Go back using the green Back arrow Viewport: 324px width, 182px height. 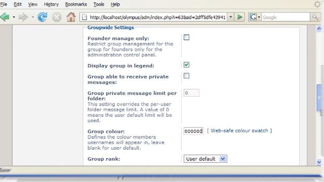click(5, 17)
